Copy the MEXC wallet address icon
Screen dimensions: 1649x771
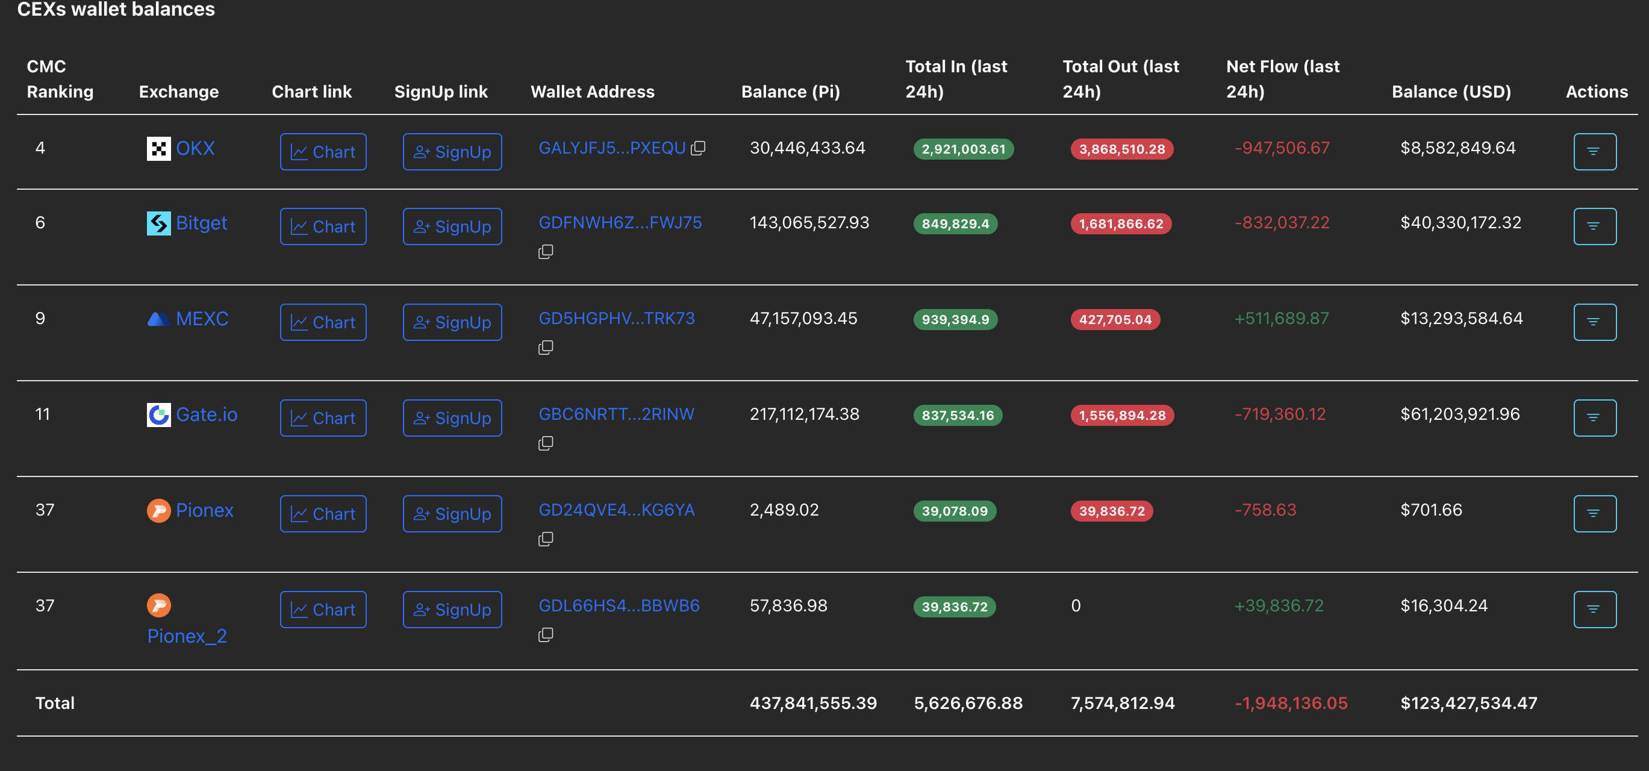[x=546, y=348]
